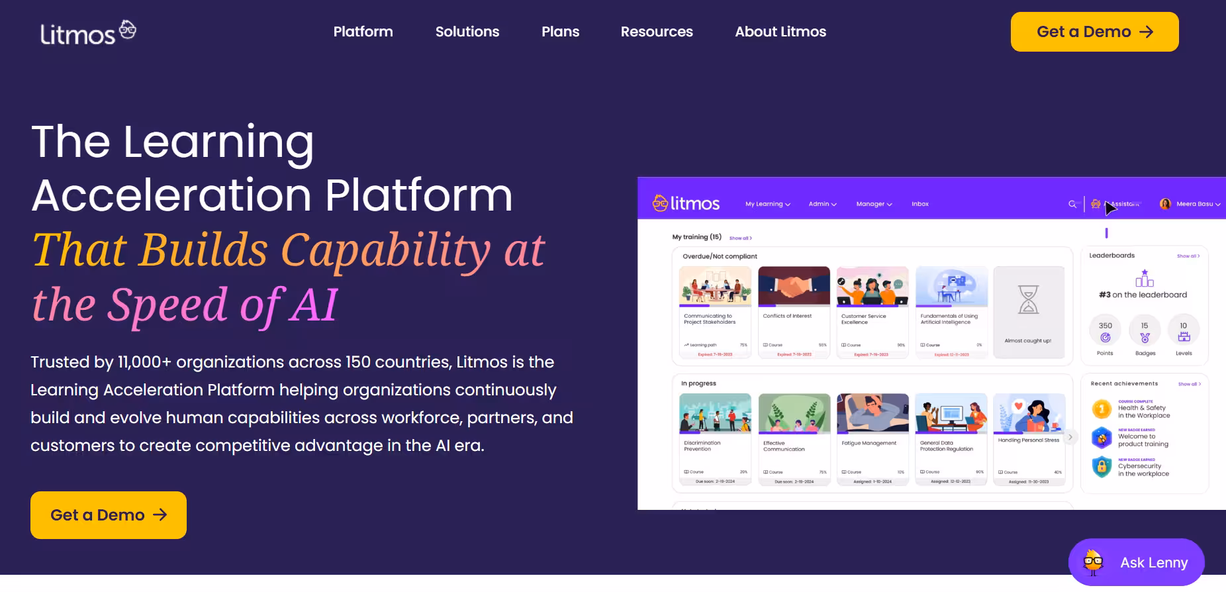
Task: Click the litmos logo in the dashboard preview
Action: [x=686, y=203]
